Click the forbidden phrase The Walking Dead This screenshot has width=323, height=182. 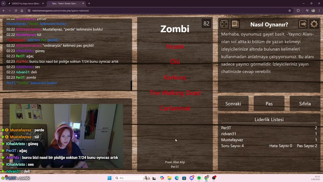(x=175, y=93)
